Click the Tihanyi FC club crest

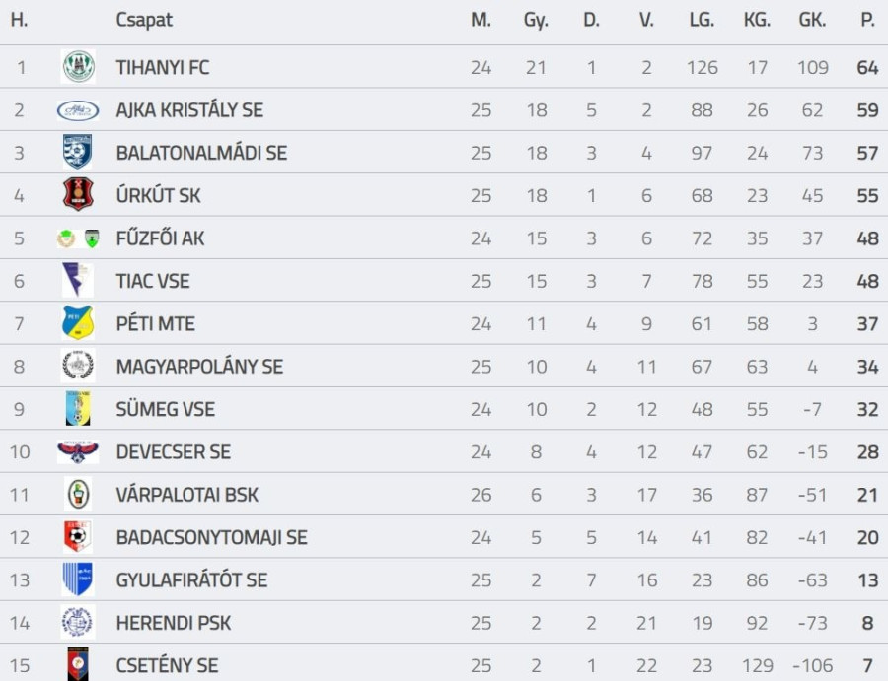[x=78, y=67]
